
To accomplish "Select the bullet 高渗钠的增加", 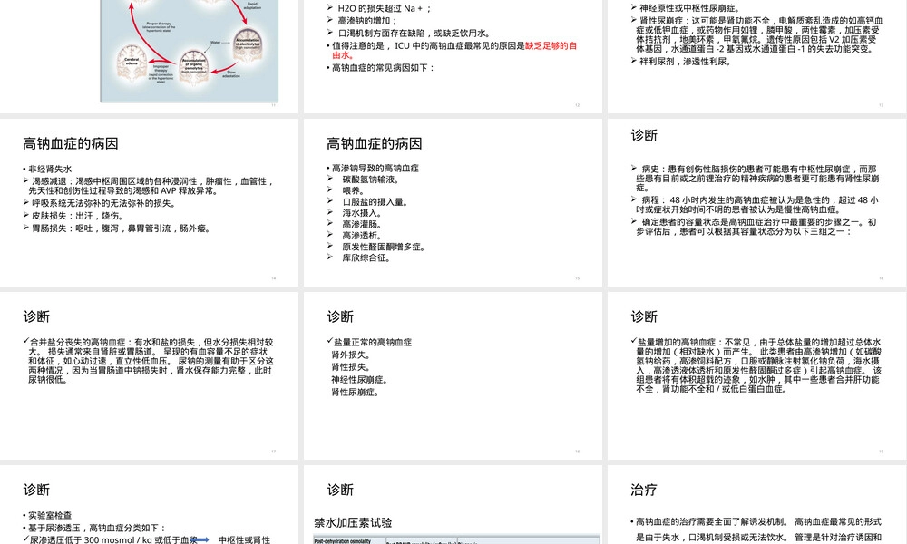I will coord(367,21).
